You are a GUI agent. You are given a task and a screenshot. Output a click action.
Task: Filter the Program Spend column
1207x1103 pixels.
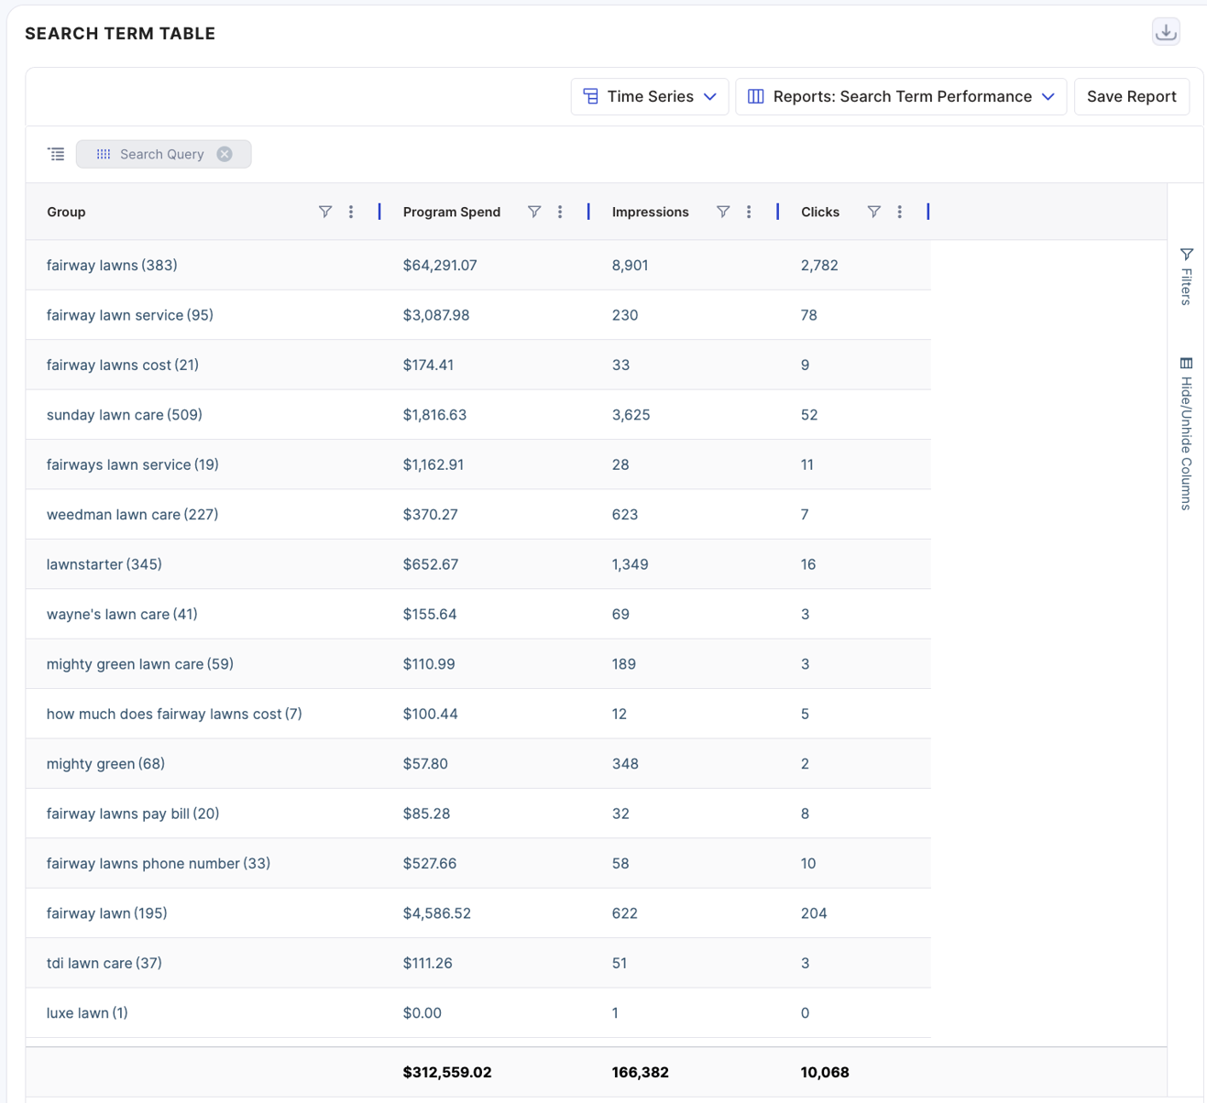click(x=534, y=212)
